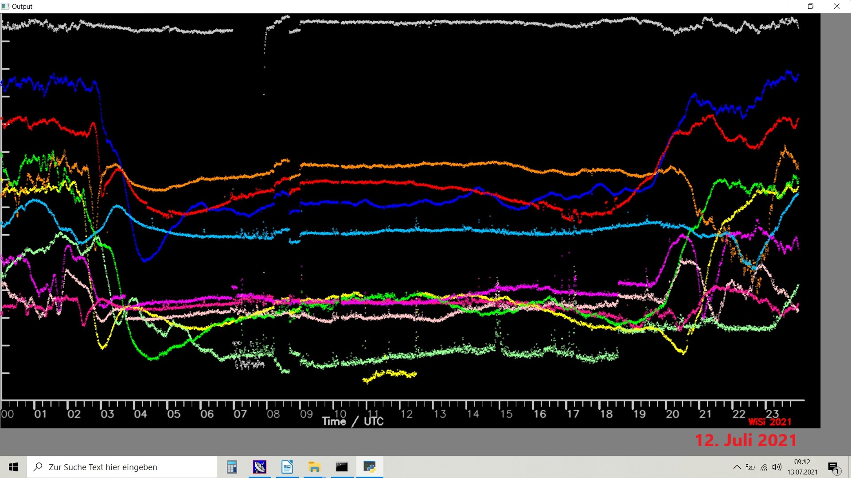851x478 pixels.
Task: Click the '18' hour axis label
Action: pos(606,414)
